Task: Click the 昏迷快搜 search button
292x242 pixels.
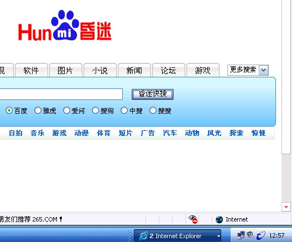Action: click(x=153, y=94)
